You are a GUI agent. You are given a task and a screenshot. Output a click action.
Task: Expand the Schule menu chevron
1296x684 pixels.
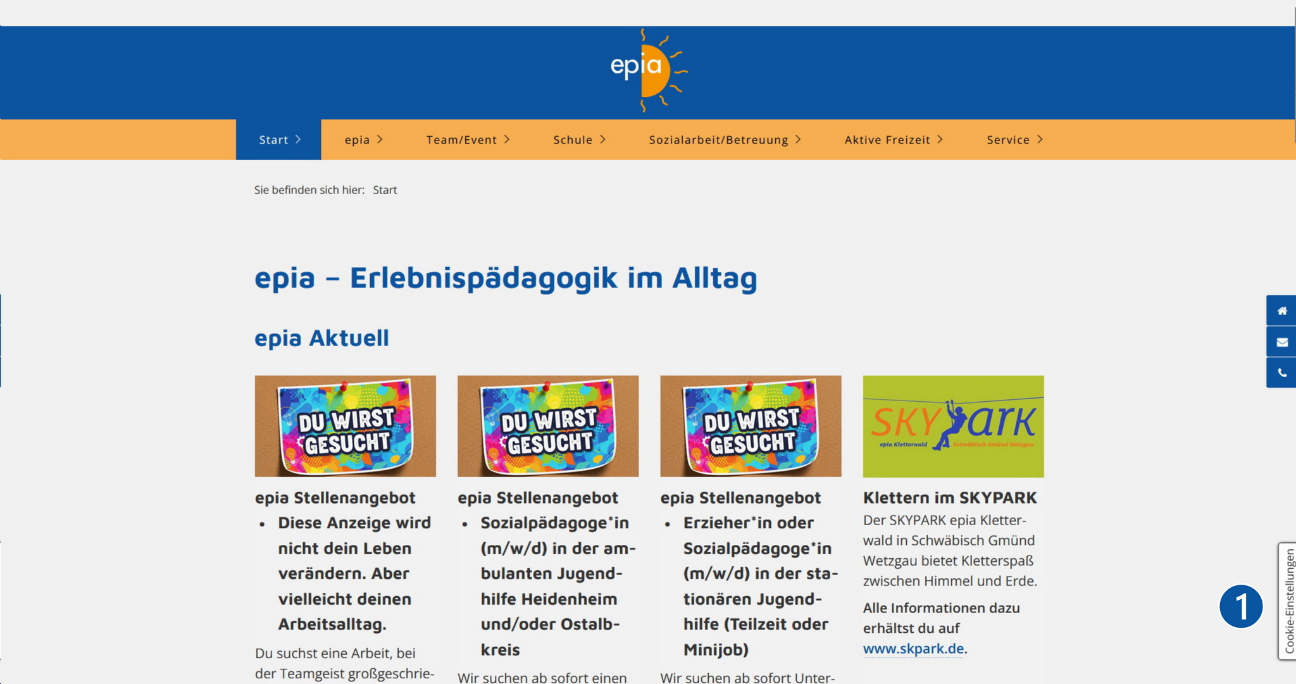point(602,140)
